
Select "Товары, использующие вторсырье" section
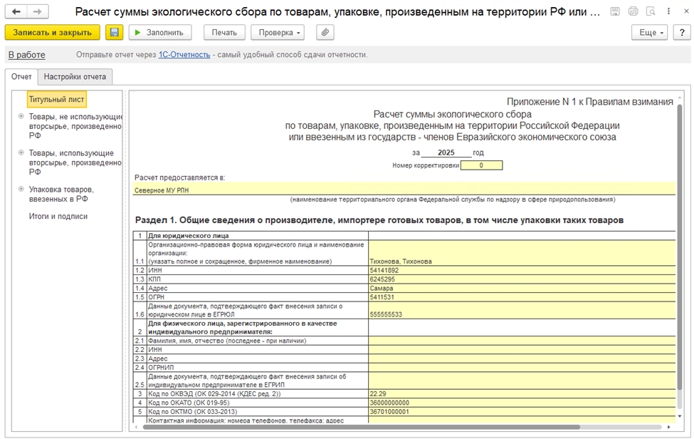click(x=75, y=162)
